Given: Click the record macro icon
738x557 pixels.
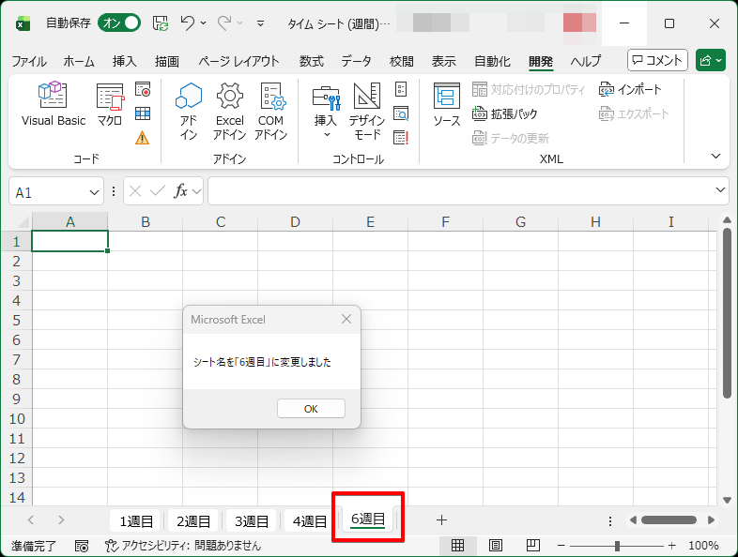Looking at the screenshot, I should [143, 89].
